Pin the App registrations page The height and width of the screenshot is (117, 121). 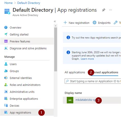click(x=104, y=10)
